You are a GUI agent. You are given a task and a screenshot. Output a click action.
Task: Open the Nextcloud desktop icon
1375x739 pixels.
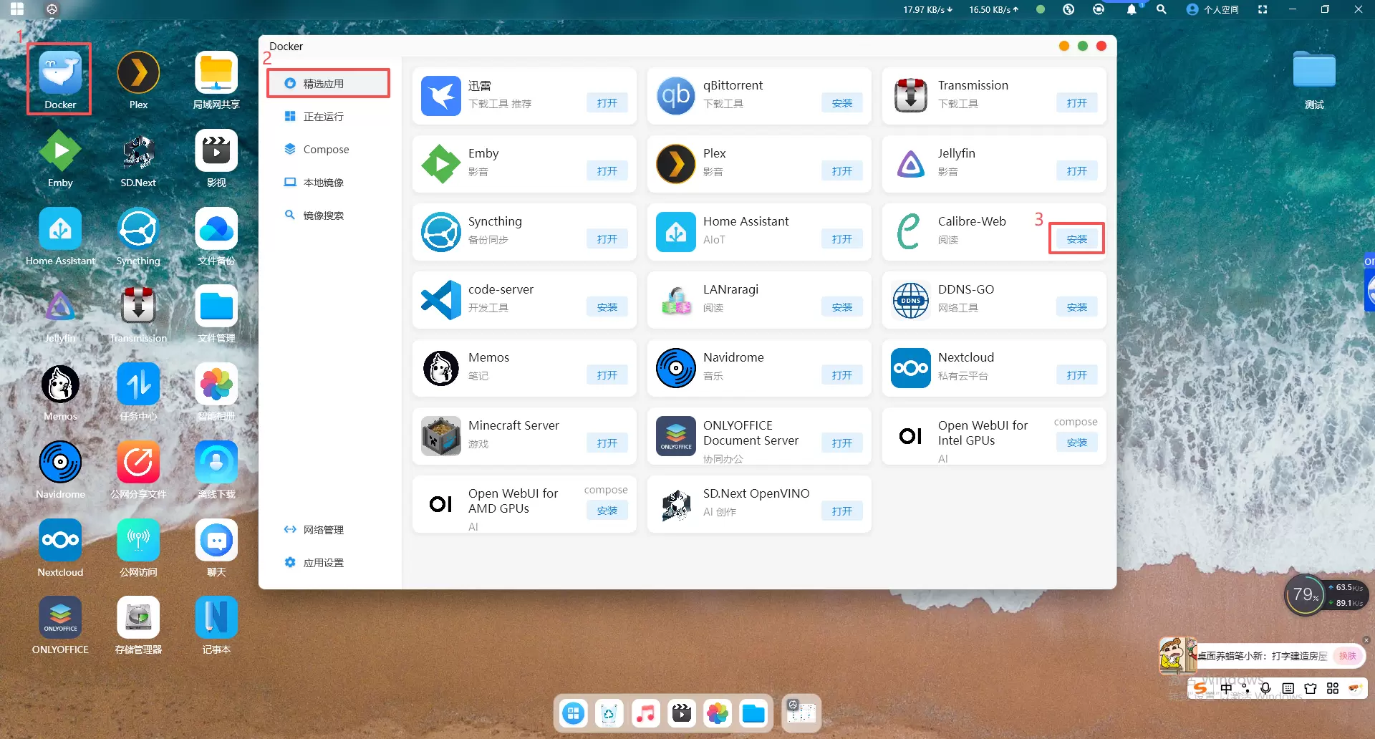[60, 541]
